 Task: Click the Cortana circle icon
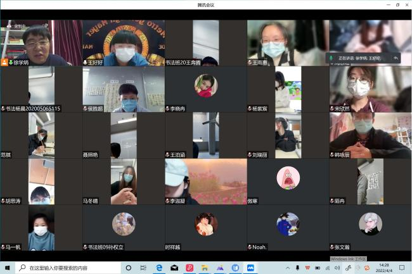(129, 268)
